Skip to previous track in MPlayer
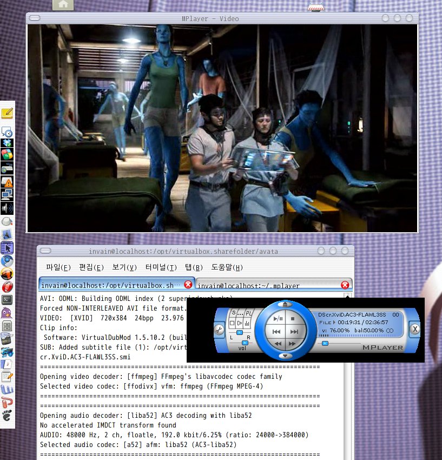 tap(276, 332)
